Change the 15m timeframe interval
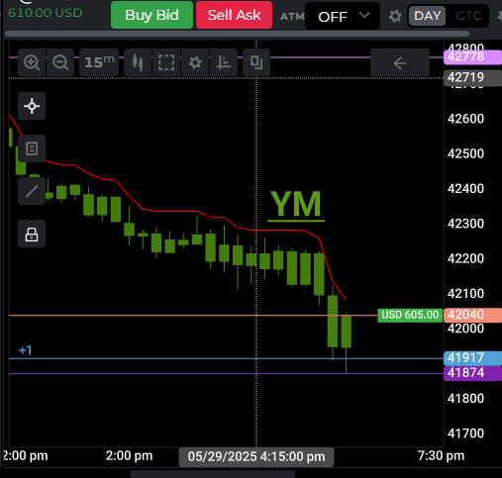The image size is (502, 478). 99,62
